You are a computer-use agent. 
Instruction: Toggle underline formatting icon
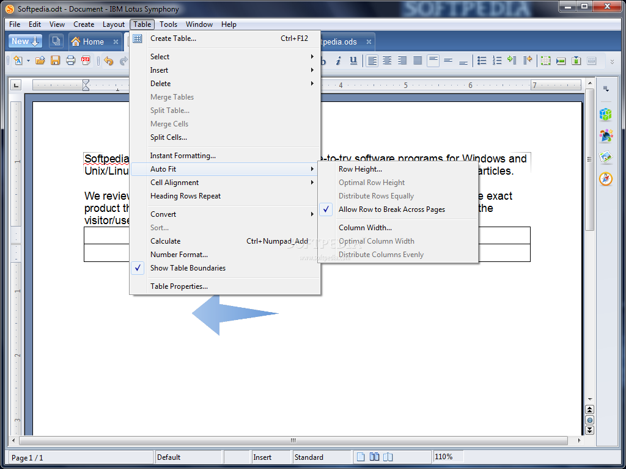(353, 60)
